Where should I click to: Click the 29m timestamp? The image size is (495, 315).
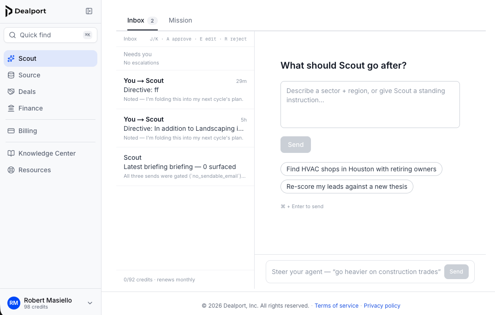[x=241, y=81]
